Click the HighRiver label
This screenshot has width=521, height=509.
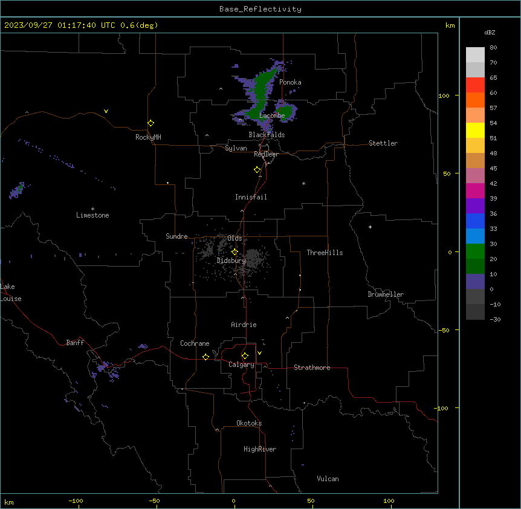pos(260,449)
